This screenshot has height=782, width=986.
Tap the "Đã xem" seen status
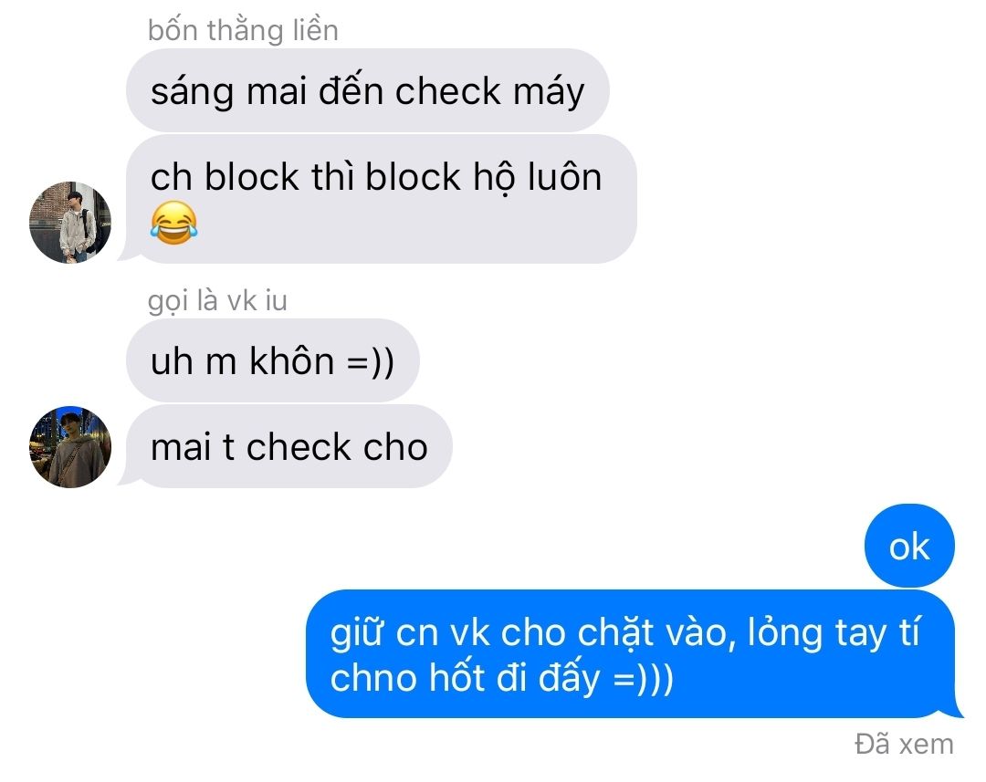coord(904,745)
